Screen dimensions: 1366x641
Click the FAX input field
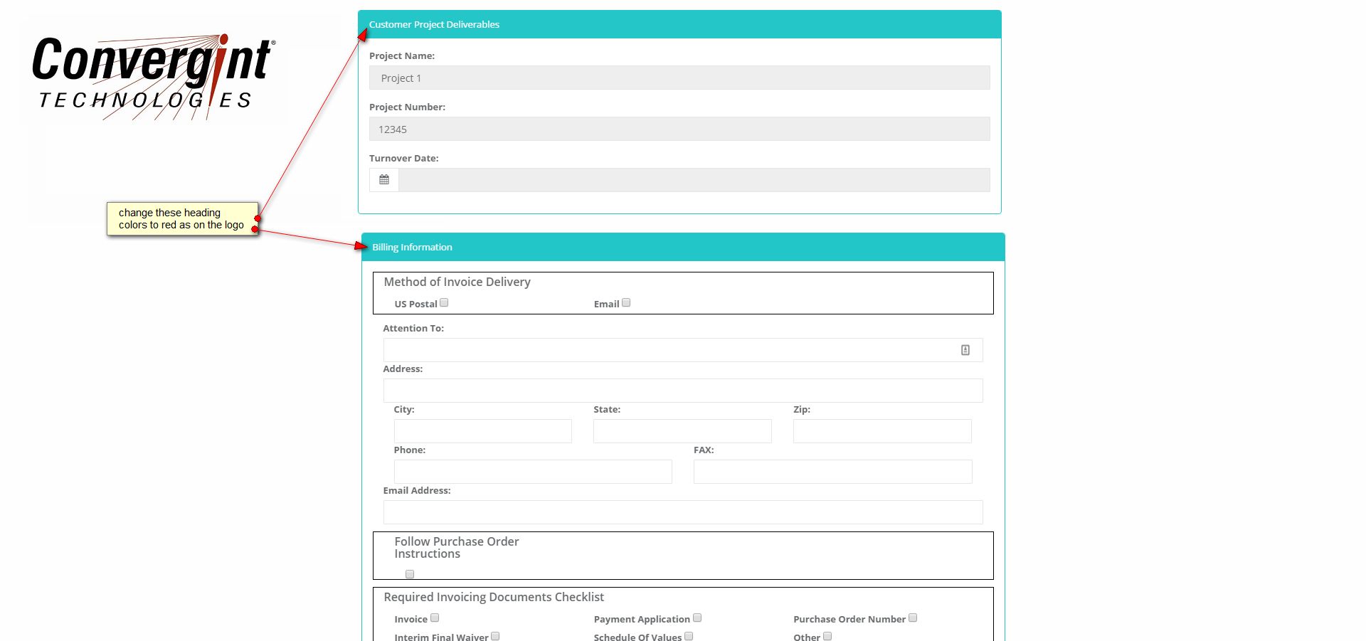pyautogui.click(x=833, y=472)
